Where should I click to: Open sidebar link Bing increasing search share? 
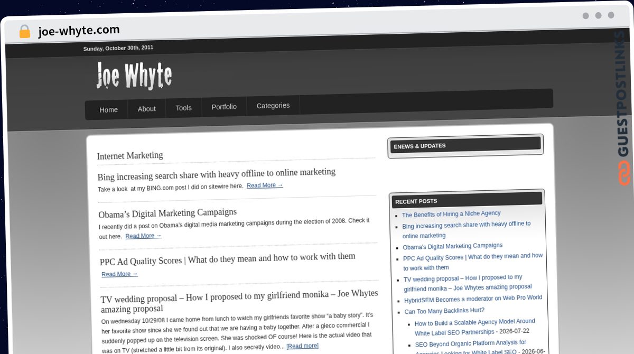pos(467,230)
